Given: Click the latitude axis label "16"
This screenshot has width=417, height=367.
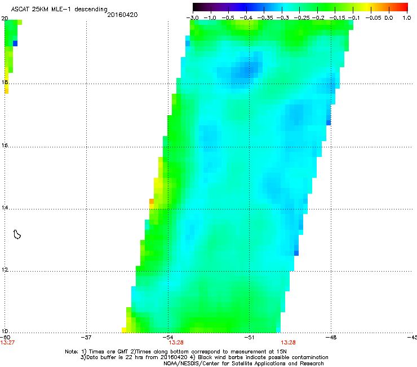Looking at the screenshot, I should tap(5, 146).
